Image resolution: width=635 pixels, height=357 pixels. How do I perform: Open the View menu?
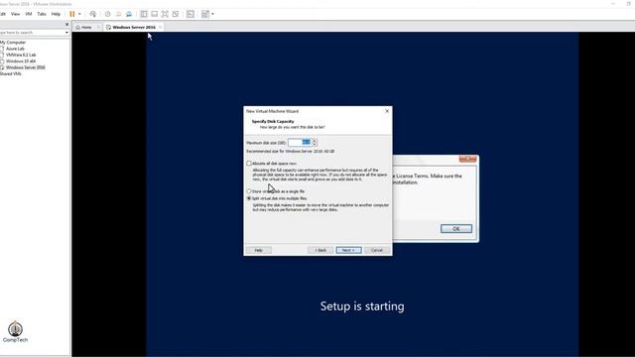tap(16, 14)
